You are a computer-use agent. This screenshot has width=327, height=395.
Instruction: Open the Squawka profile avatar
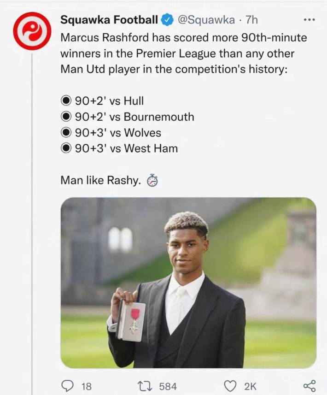point(32,31)
